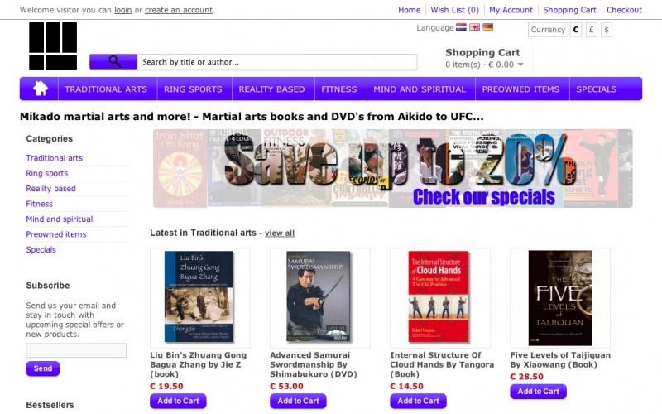Click the Send subscribe button
This screenshot has width=662, height=414.
pos(43,368)
